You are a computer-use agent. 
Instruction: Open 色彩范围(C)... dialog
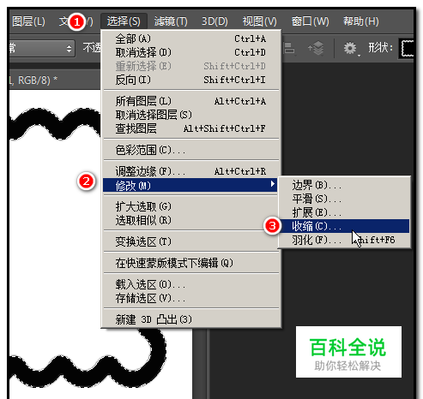coord(190,150)
